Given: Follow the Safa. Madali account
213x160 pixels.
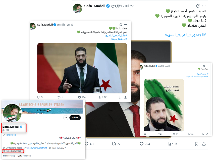Looking at the screenshot, I should [75, 118].
